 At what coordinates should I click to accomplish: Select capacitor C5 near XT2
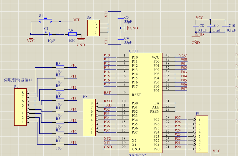coord(120,17)
